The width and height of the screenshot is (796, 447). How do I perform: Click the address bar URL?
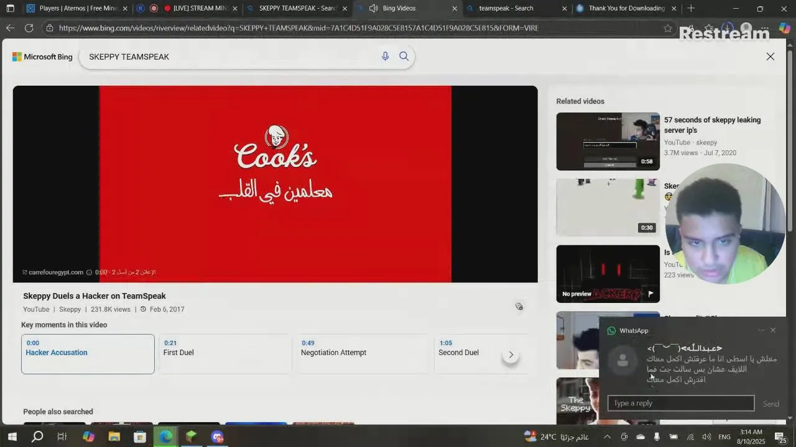click(x=298, y=28)
